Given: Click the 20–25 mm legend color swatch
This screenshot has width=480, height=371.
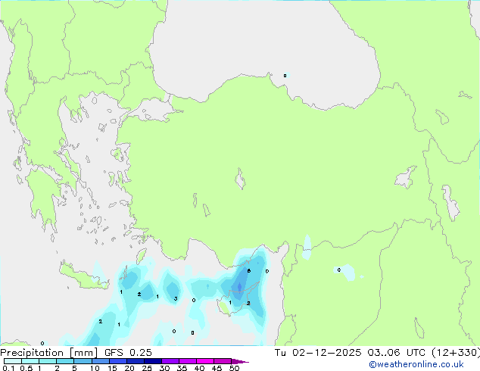Looking at the screenshot, I should (135, 361).
